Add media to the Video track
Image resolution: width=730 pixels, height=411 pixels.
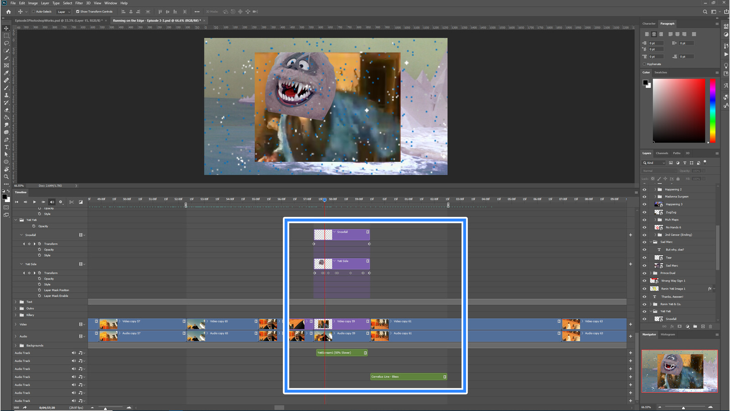click(x=631, y=324)
